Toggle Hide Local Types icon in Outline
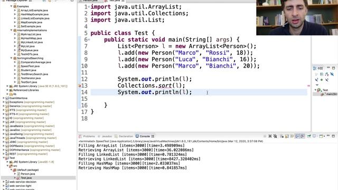This screenshot has height=190, width=338. [327, 80]
